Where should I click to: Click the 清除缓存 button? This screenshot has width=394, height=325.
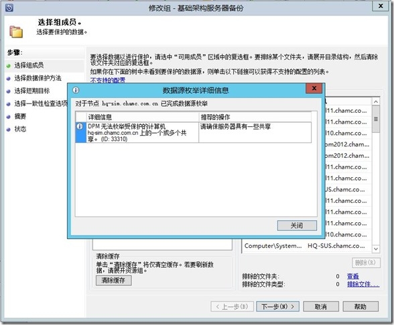[x=113, y=280]
